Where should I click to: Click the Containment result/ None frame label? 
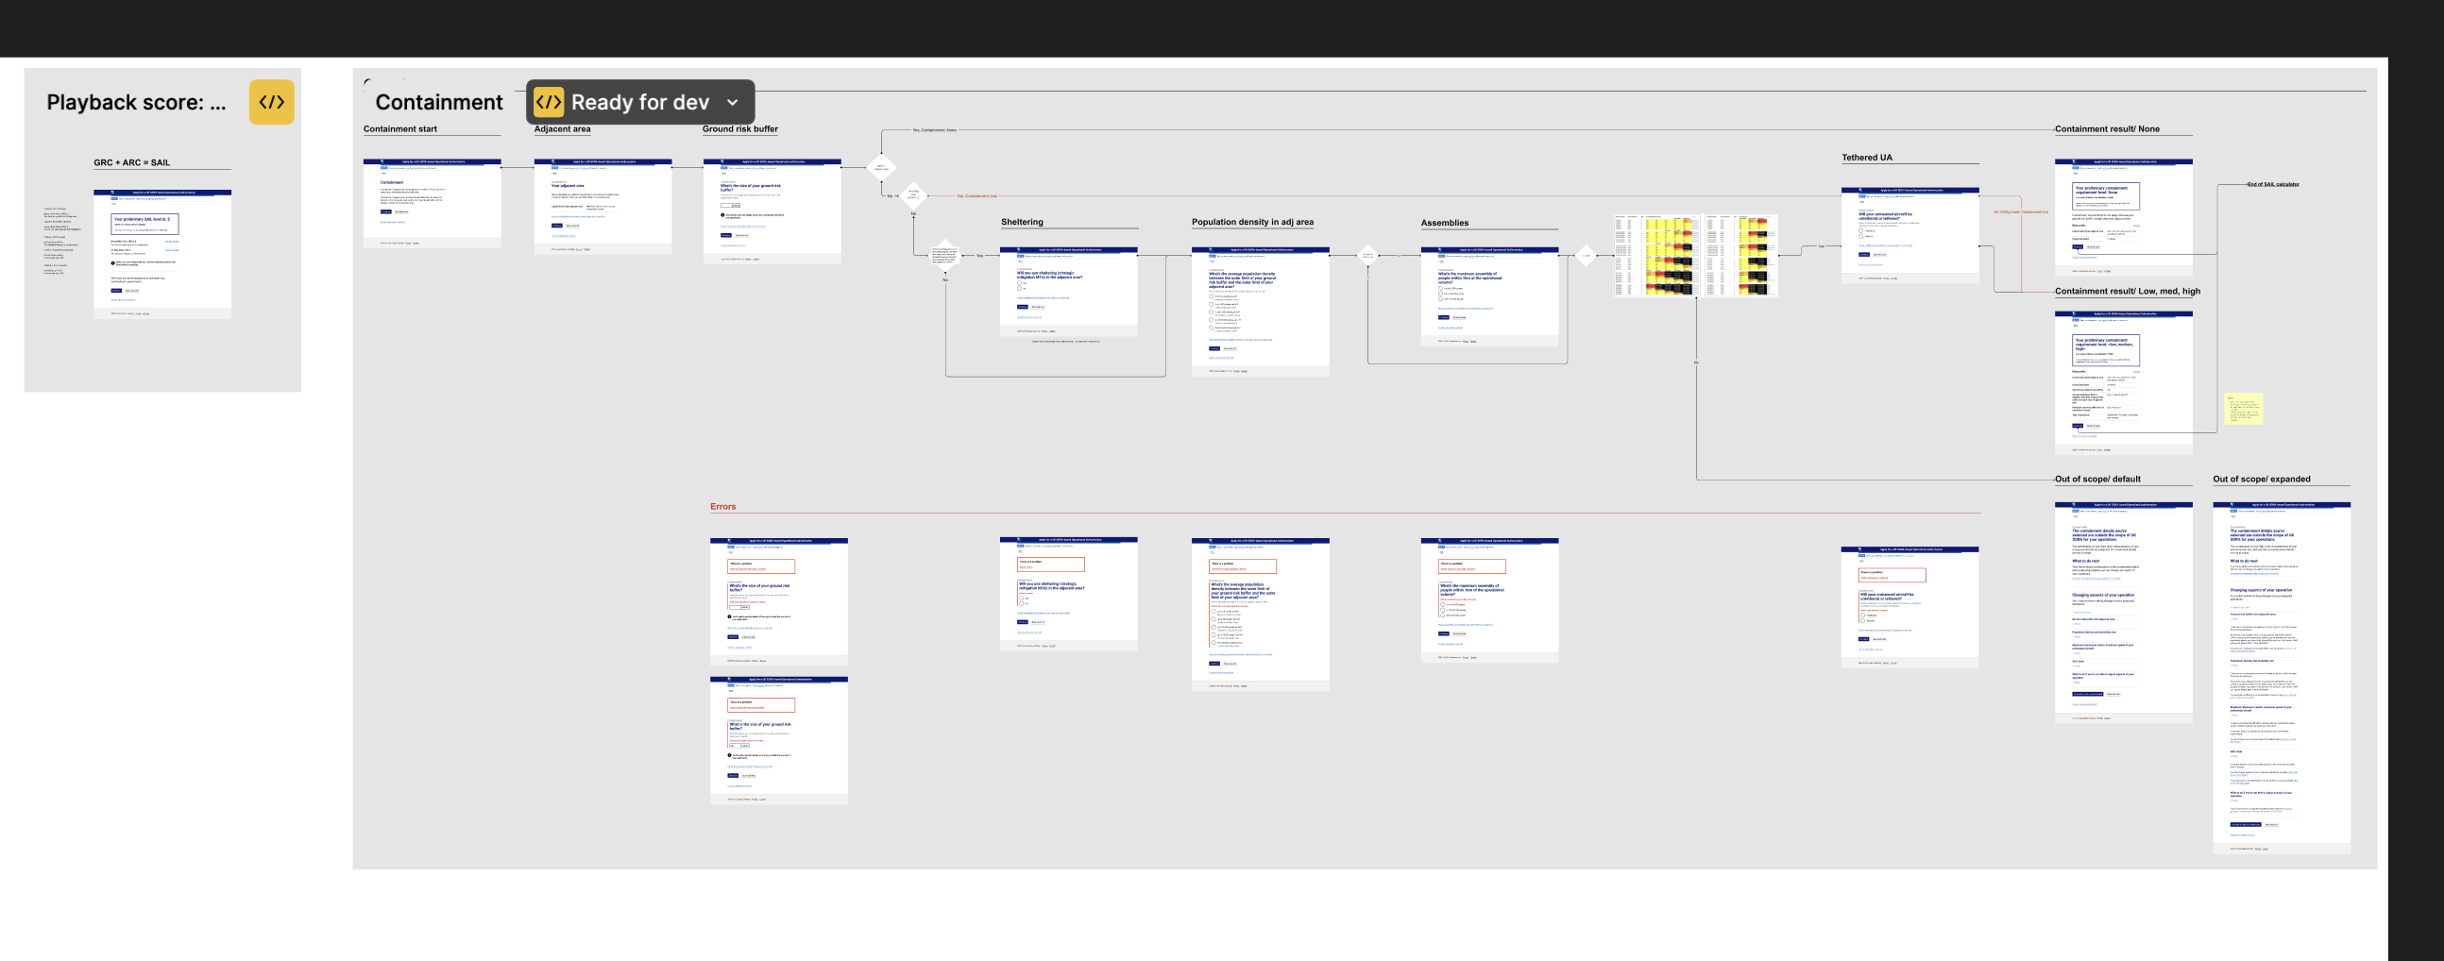click(2106, 129)
